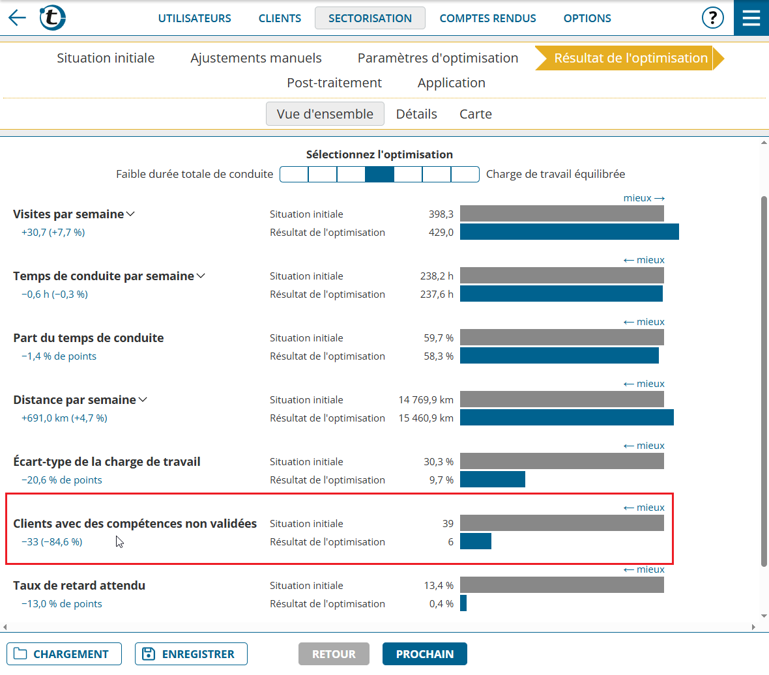Click the folder icon on Chargement
The width and height of the screenshot is (769, 675).
[21, 654]
